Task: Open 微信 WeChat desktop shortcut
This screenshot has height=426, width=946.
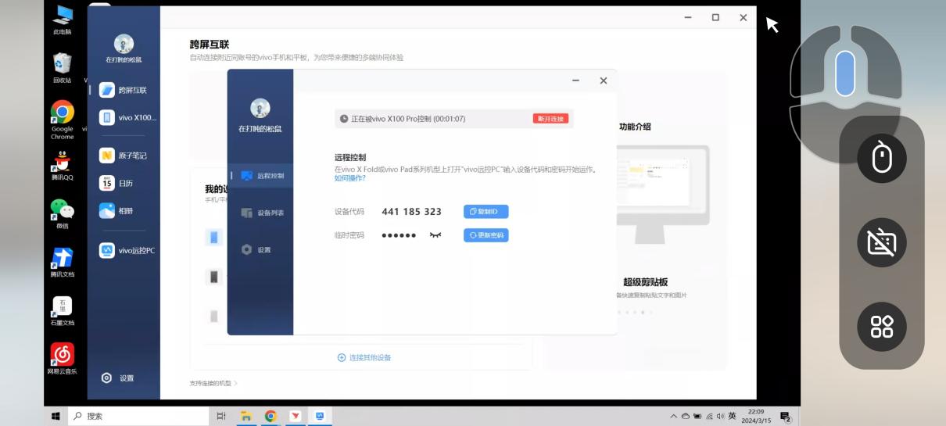Action: tap(63, 213)
